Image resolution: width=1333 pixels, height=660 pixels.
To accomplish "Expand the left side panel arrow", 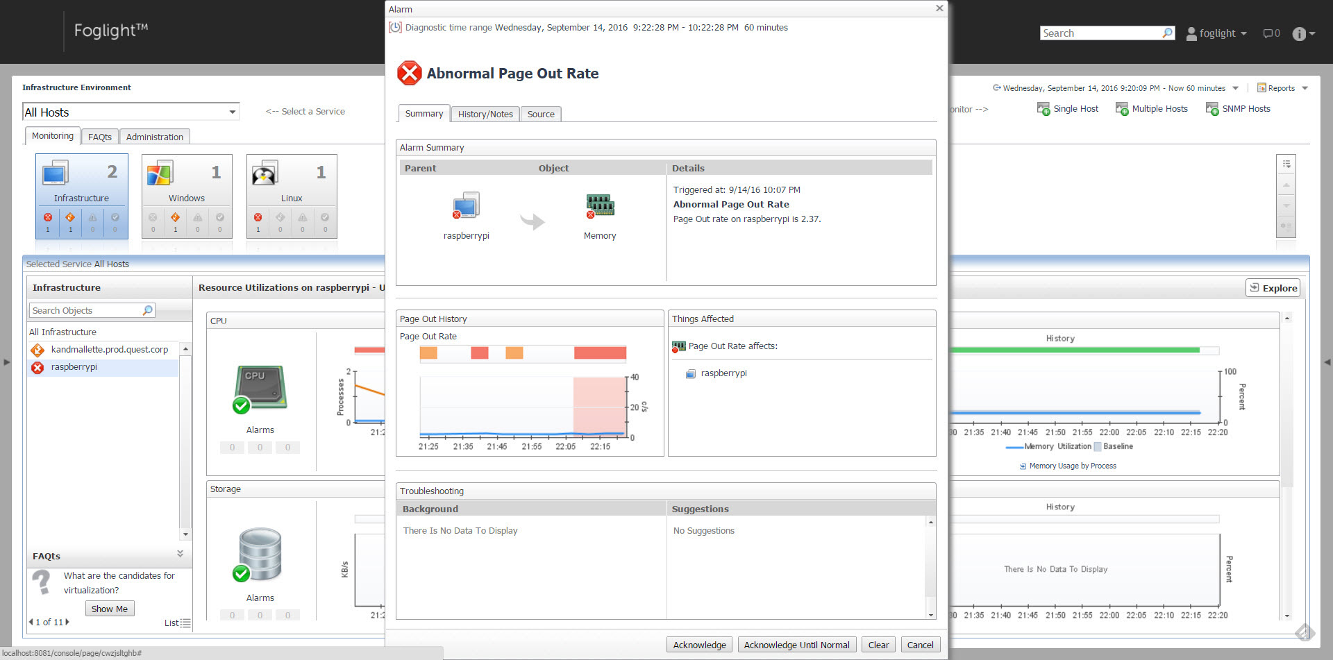I will coord(6,362).
